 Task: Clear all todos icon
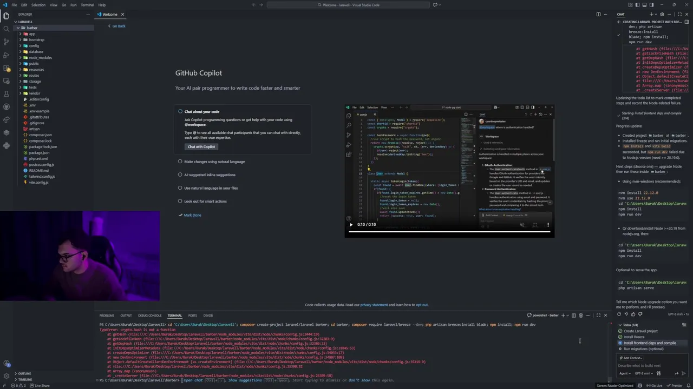(684, 325)
